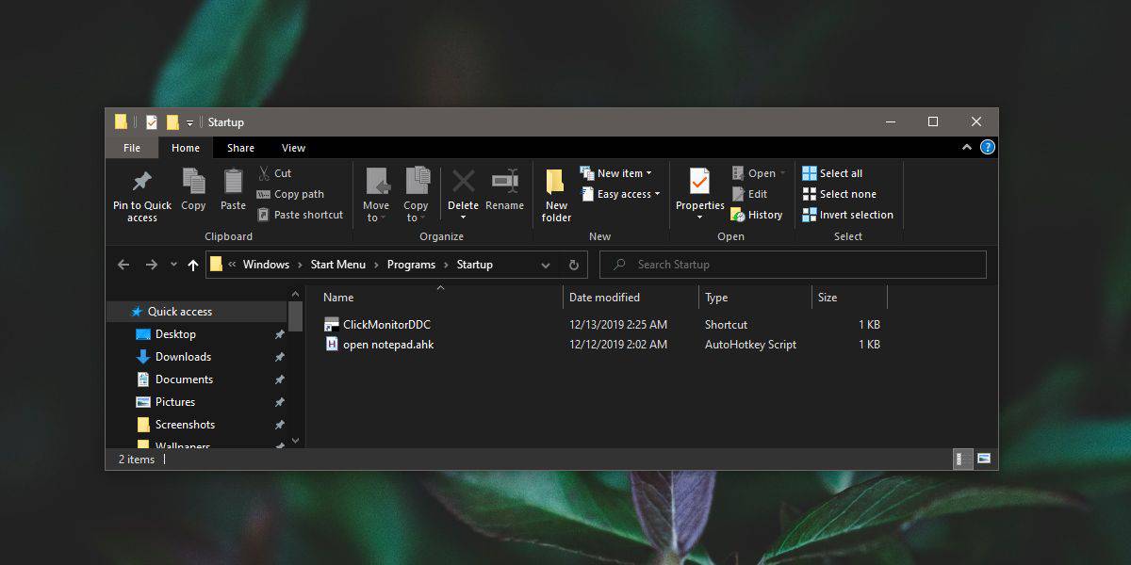Click the Properties quick access toolbar icon

pos(151,121)
